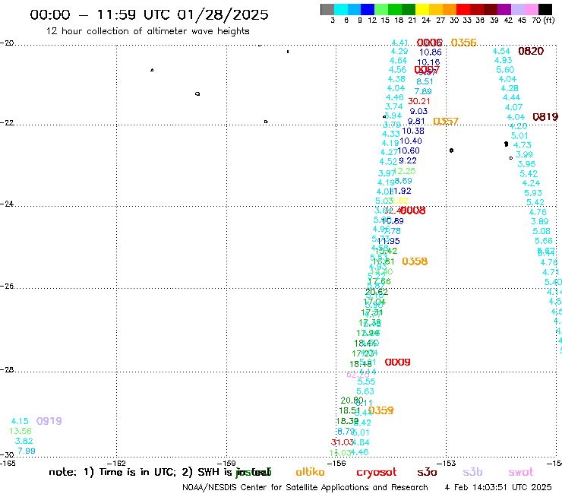Screen dimensions: 562x494
Task: Click the "swot" satellite legend label
Action: pyautogui.click(x=521, y=473)
